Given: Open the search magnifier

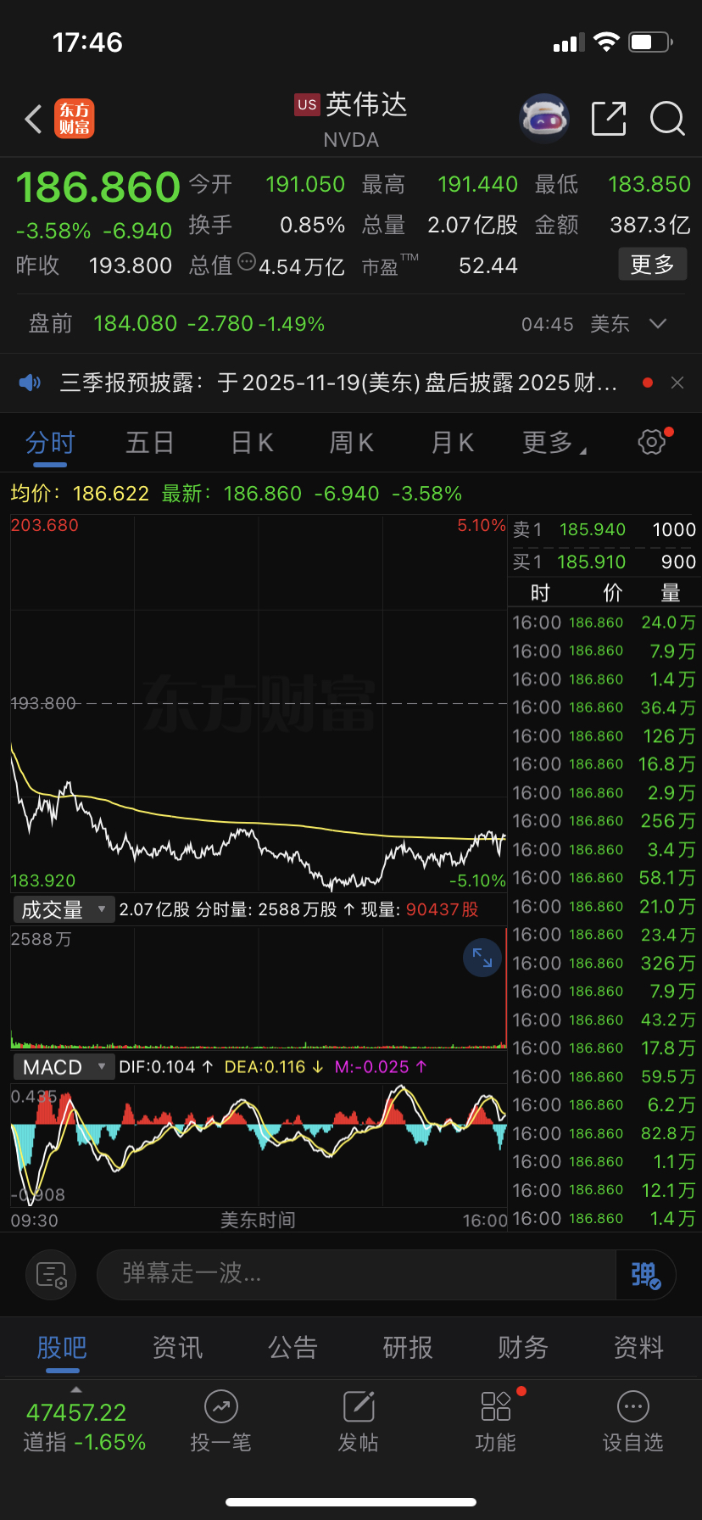Looking at the screenshot, I should tap(667, 119).
